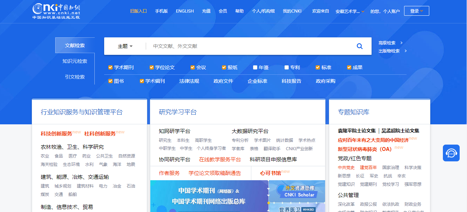This screenshot has width=467, height=212.
Task: Click the magnifying glass search icon
Action: pyautogui.click(x=359, y=46)
